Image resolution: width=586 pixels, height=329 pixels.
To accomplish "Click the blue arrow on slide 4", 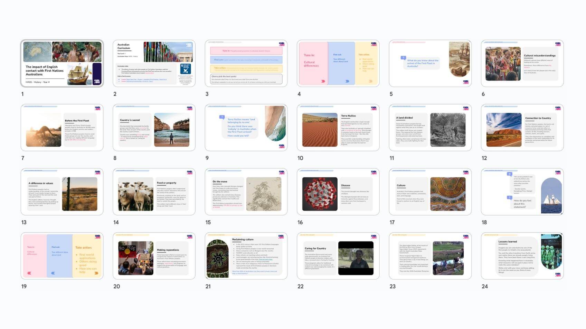I will tap(347, 81).
